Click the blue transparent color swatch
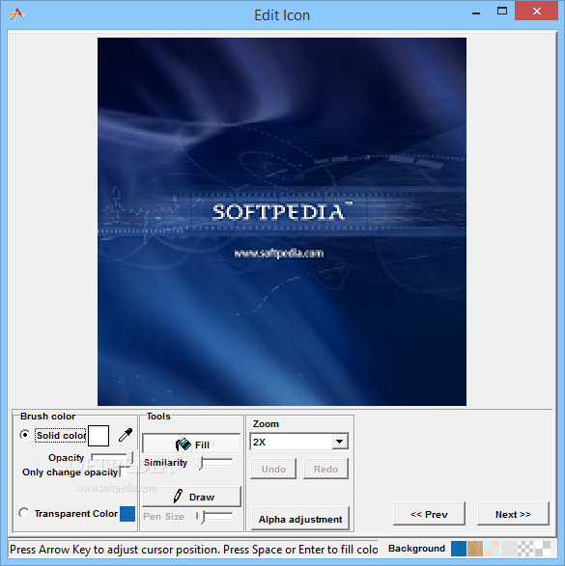The height and width of the screenshot is (566, 565). coord(127,514)
